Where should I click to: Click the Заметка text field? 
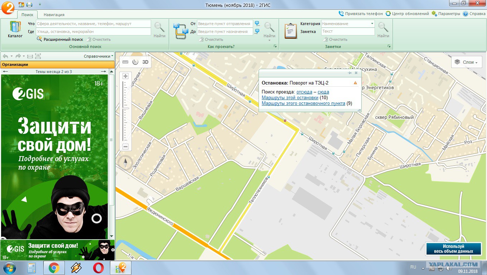(x=348, y=32)
